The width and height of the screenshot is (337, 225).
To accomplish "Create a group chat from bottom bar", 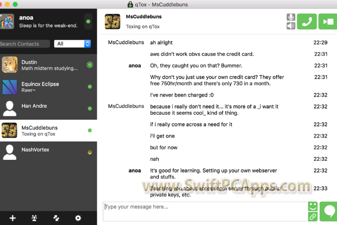I will 34,218.
